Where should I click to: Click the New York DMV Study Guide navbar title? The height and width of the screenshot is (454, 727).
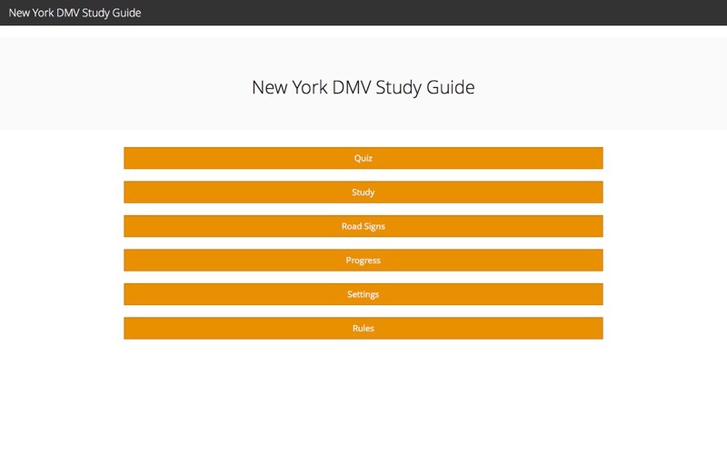75,13
